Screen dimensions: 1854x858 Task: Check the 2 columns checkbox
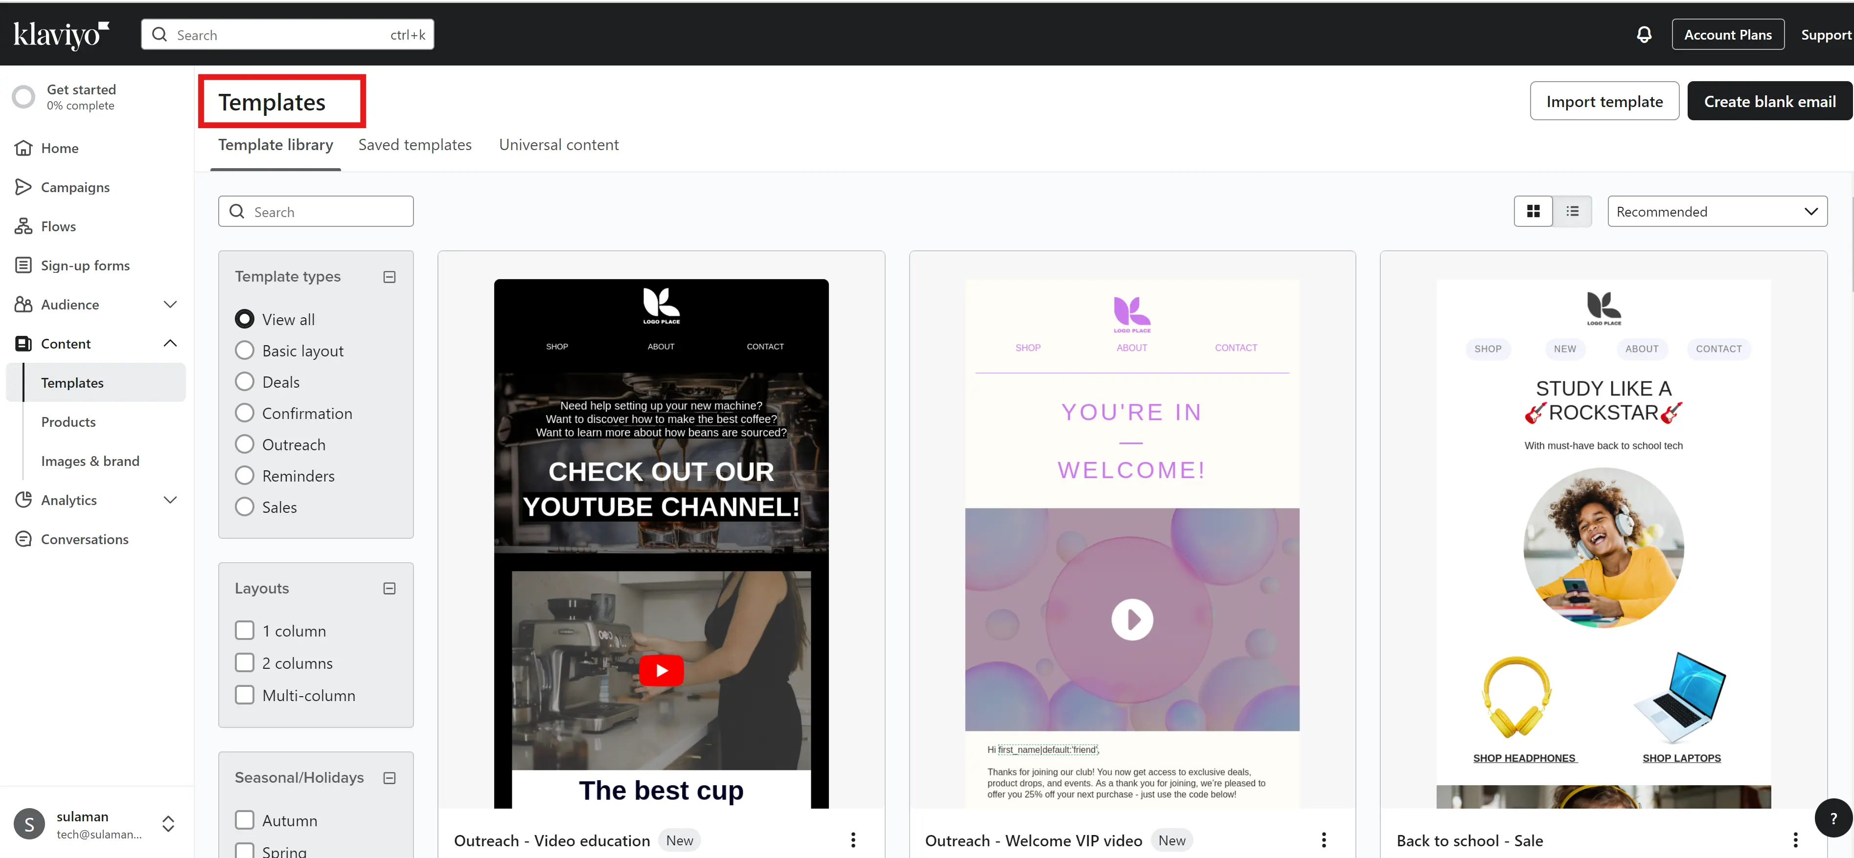(x=245, y=662)
